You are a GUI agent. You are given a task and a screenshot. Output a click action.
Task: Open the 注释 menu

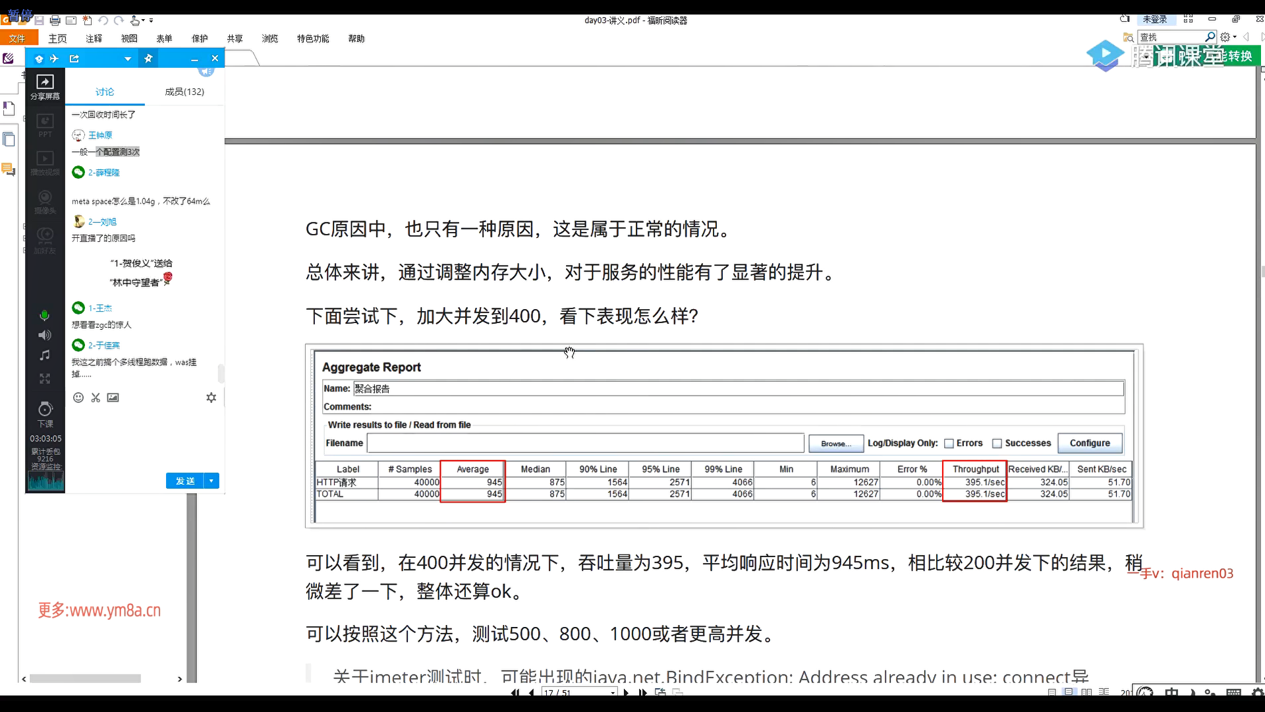tap(94, 38)
